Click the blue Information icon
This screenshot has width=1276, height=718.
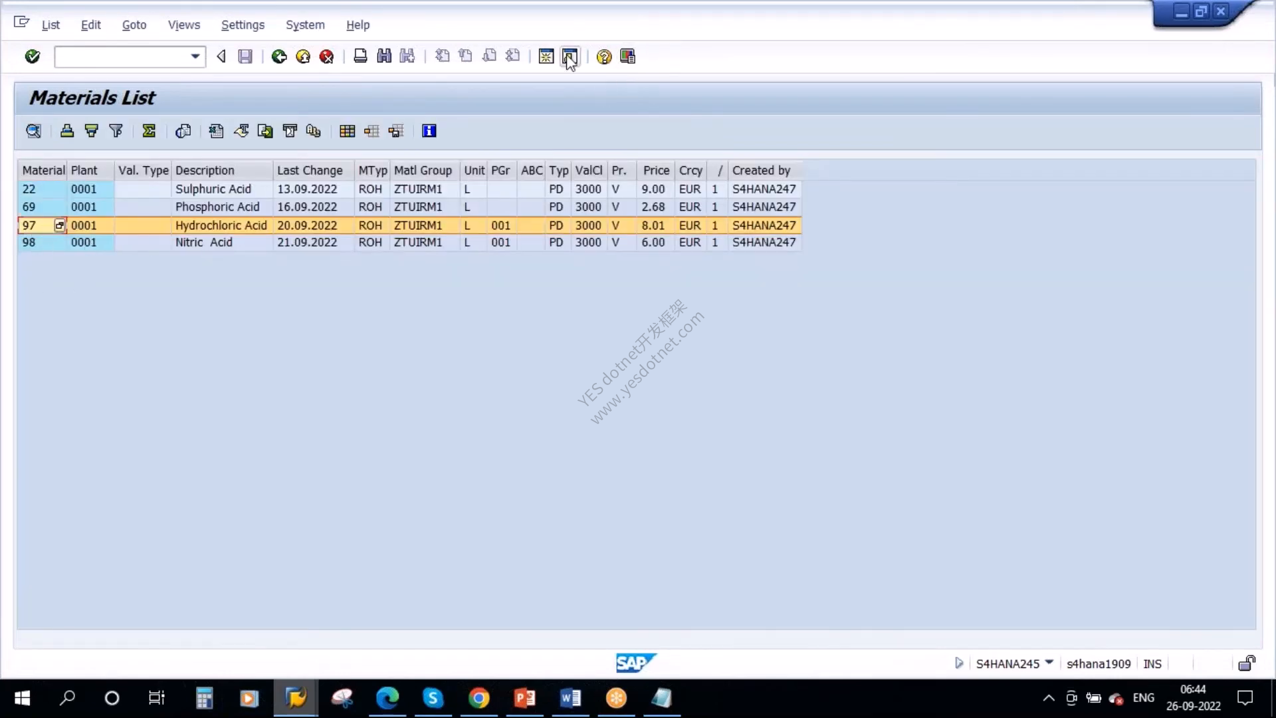click(429, 131)
